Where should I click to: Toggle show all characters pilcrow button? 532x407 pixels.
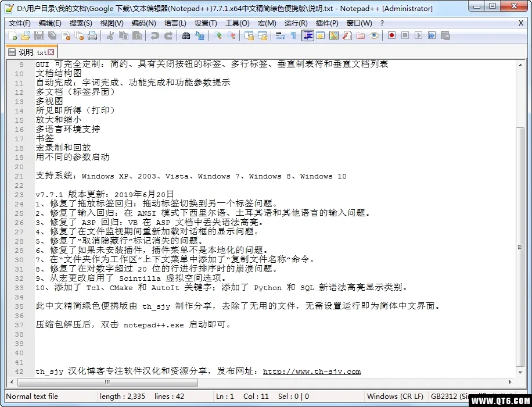293,35
